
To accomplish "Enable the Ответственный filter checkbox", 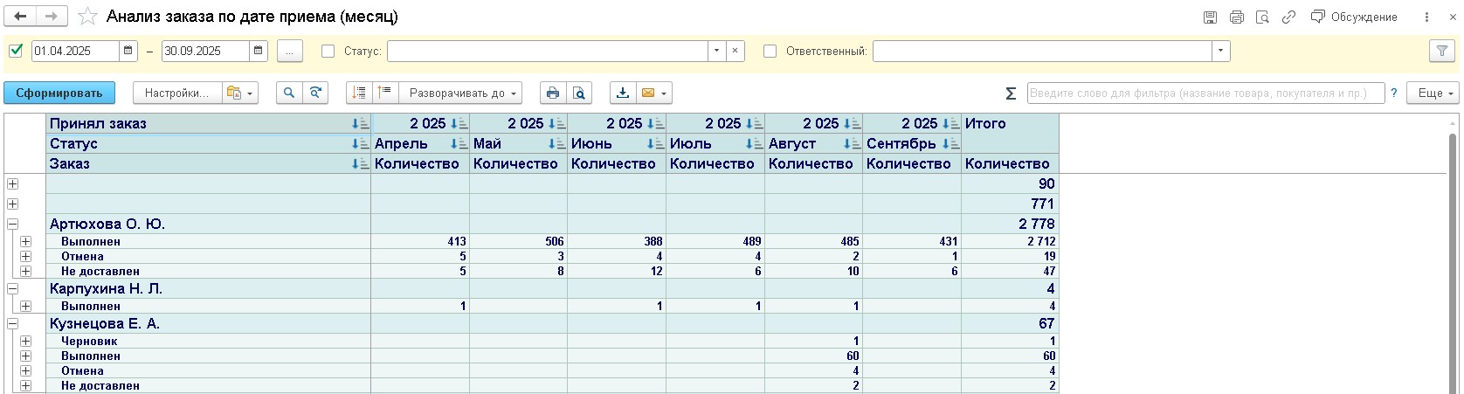I will 770,52.
